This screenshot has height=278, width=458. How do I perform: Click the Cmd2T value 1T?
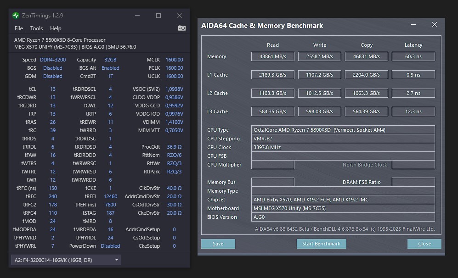point(110,76)
